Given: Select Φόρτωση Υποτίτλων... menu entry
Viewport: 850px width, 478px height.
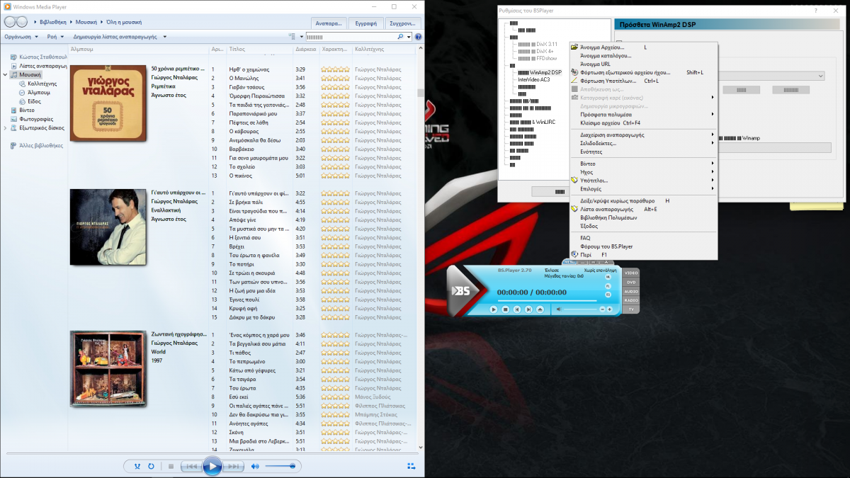Looking at the screenshot, I should (645, 81).
